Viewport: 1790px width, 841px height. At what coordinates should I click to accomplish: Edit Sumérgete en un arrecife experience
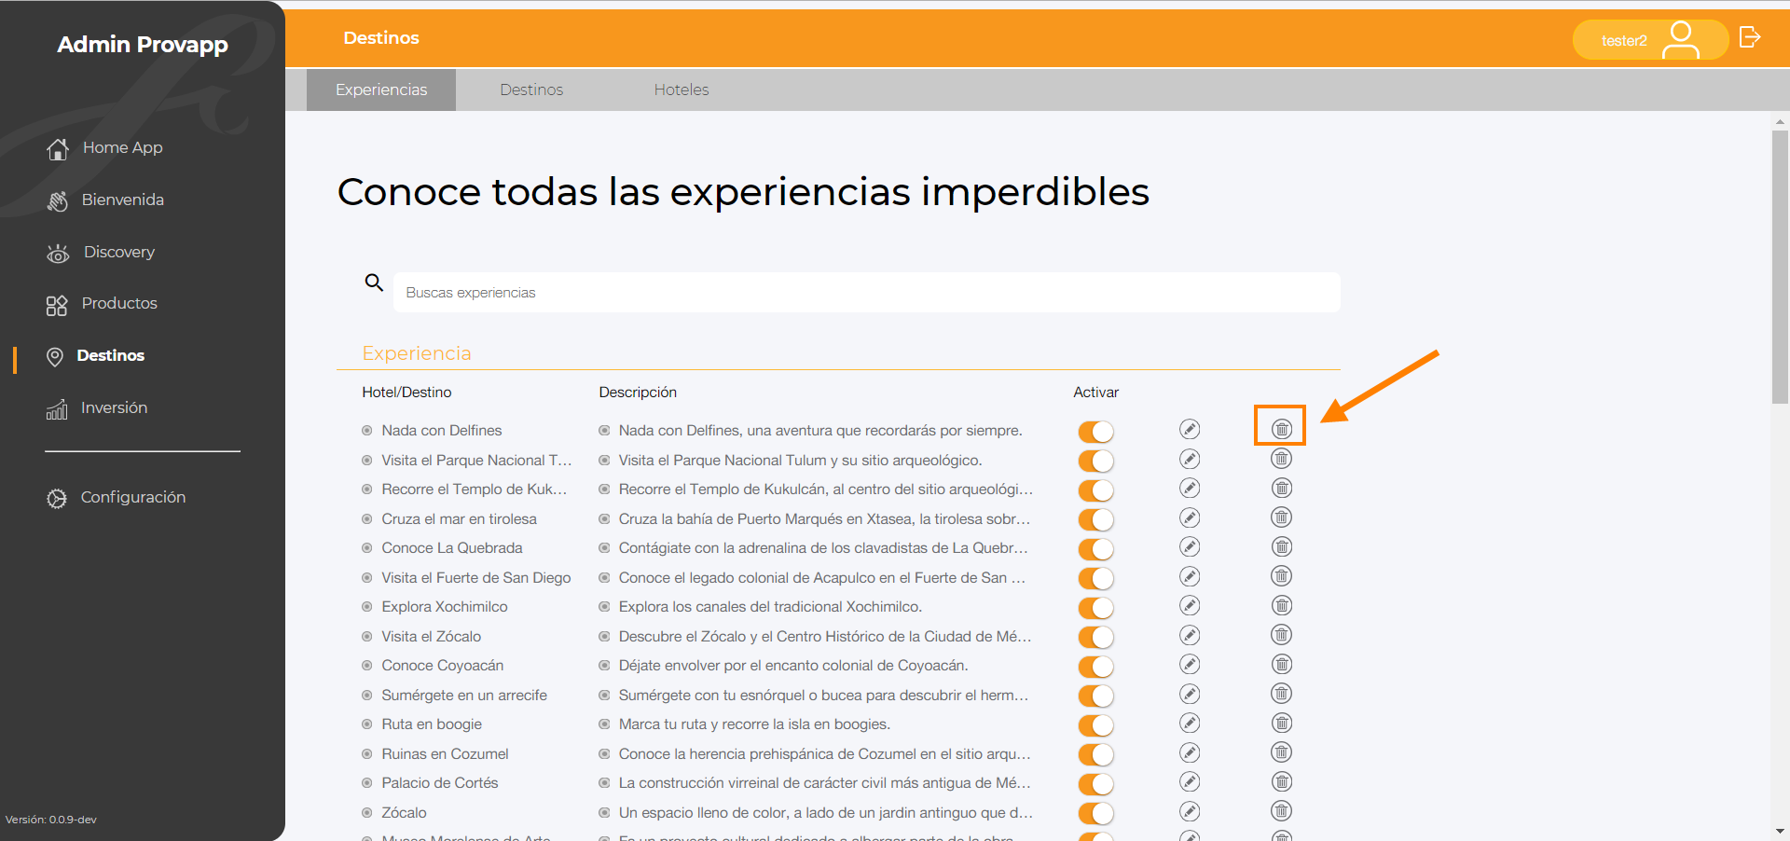point(1190,694)
